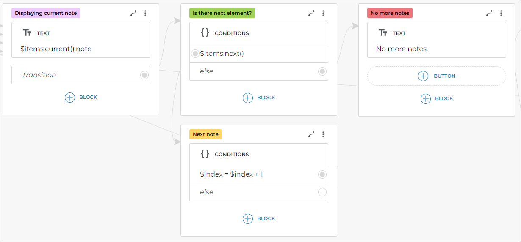Edit the $items.current().note text field
The width and height of the screenshot is (521, 242).
coord(56,49)
